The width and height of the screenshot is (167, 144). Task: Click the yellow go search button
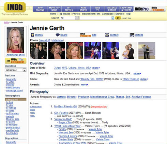tap(118, 18)
